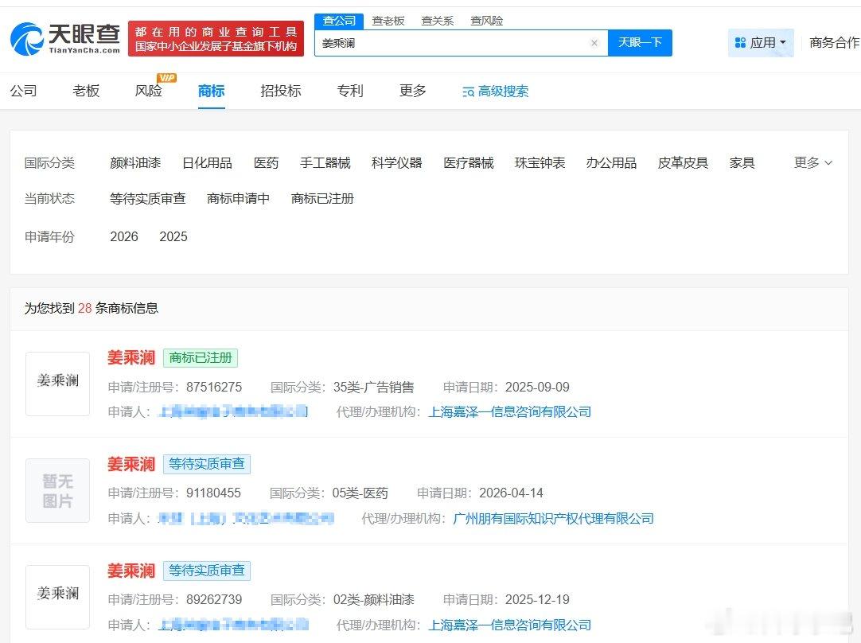Expand 更多 international categories
The height and width of the screenshot is (643, 861).
[812, 162]
